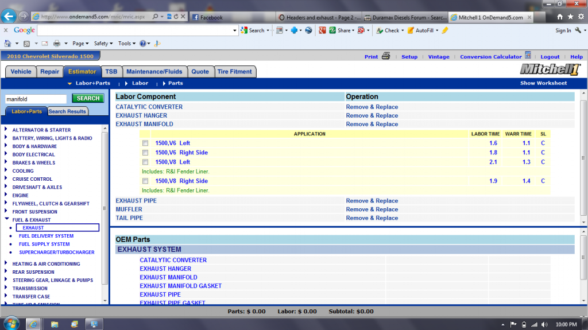Expand the ALTERNATOR & STARTER category

click(6, 129)
